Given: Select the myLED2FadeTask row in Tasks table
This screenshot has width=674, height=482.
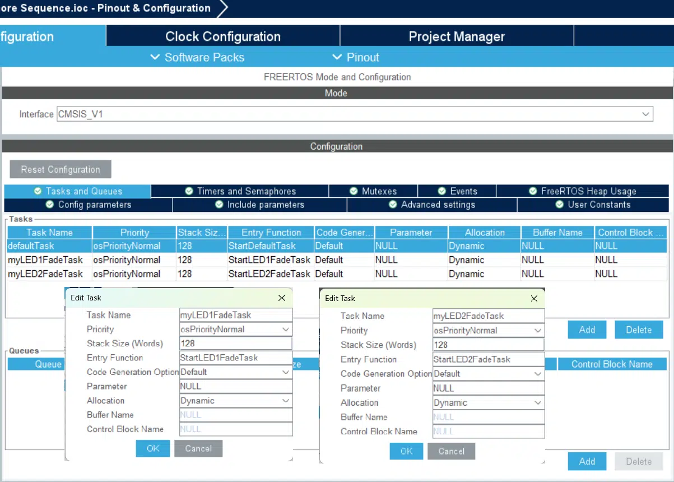Looking at the screenshot, I should pos(337,274).
